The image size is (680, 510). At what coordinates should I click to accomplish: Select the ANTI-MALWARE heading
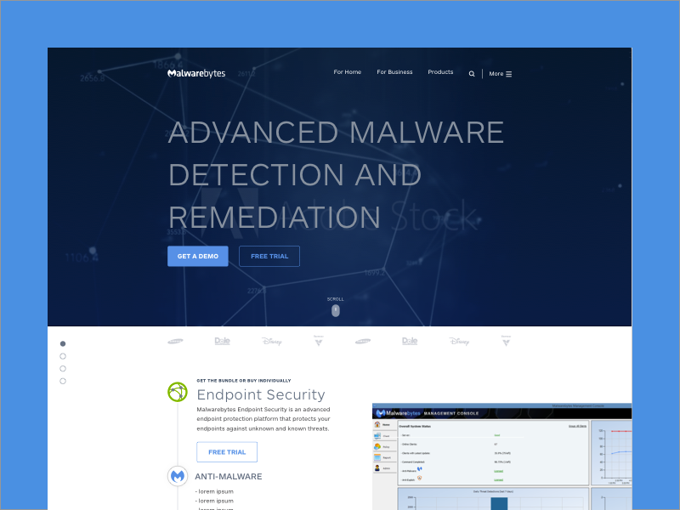(229, 477)
